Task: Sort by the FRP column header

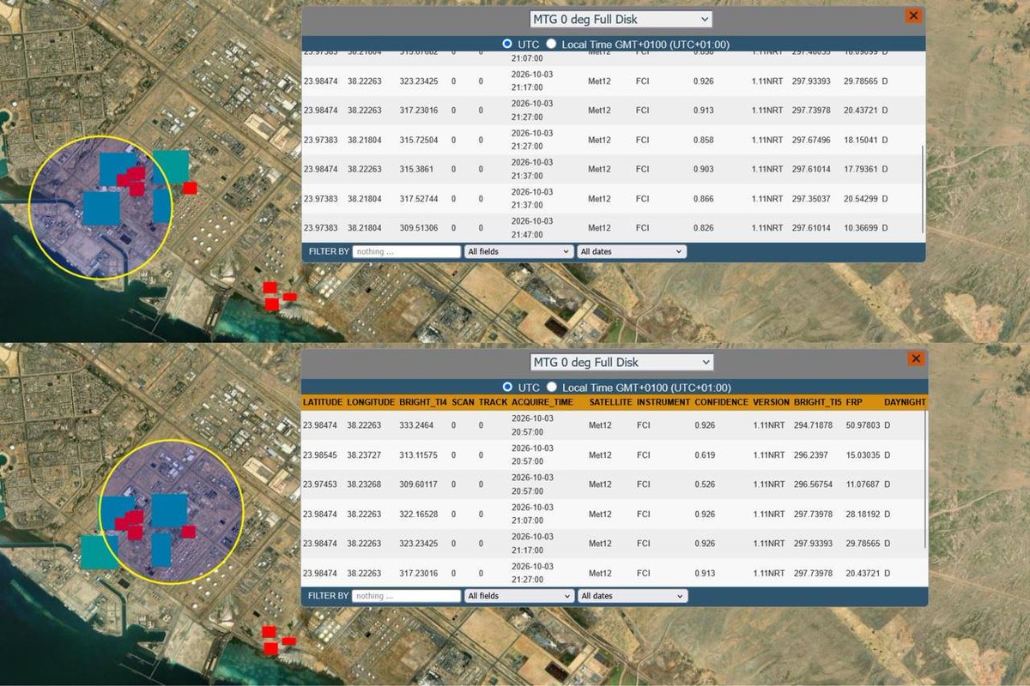Action: pos(853,402)
